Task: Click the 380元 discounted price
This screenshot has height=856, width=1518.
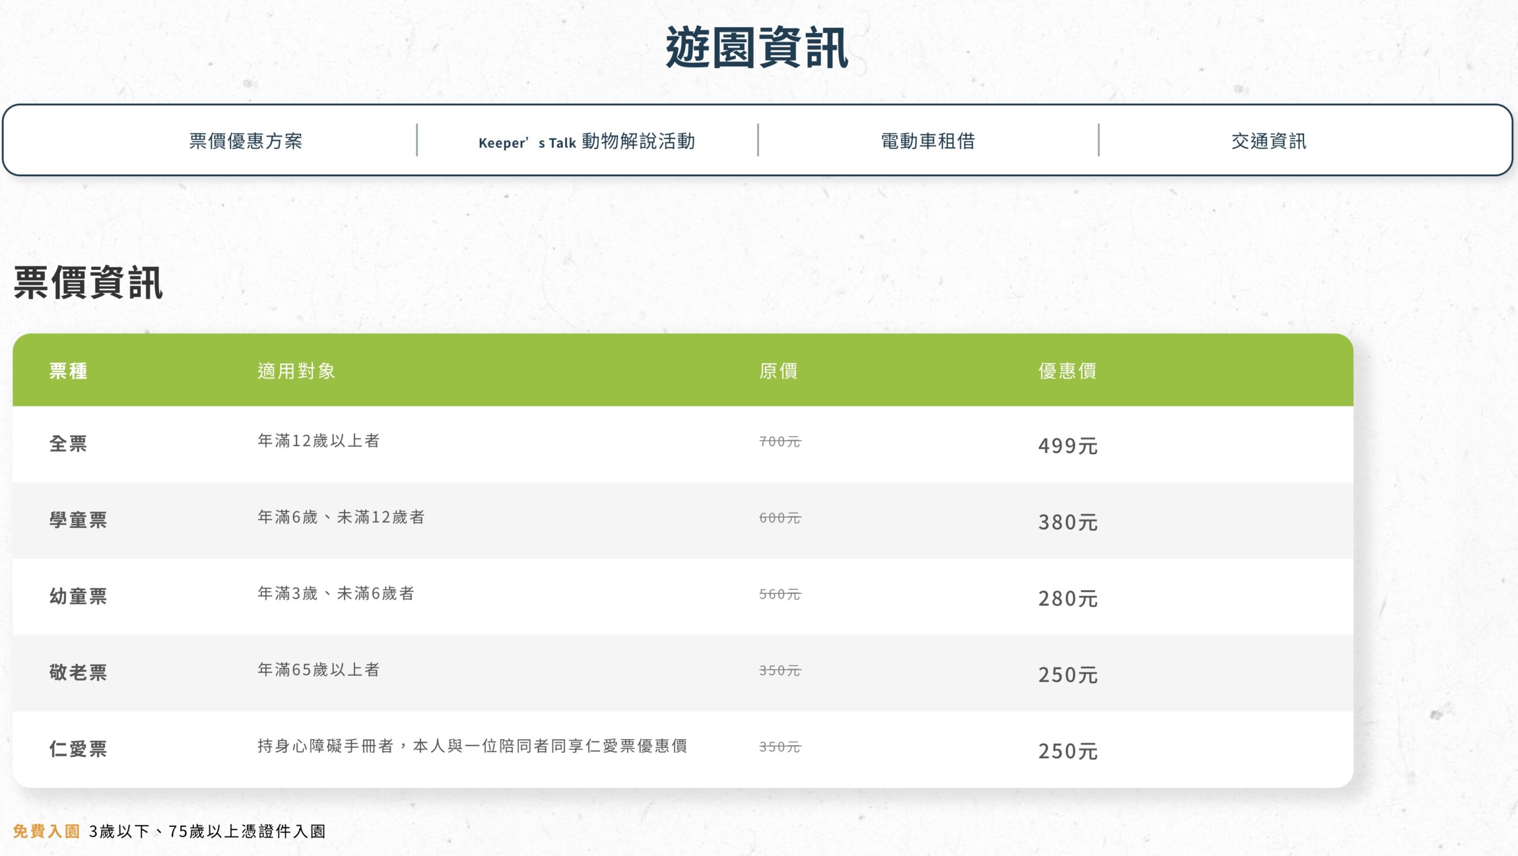Action: tap(1067, 522)
